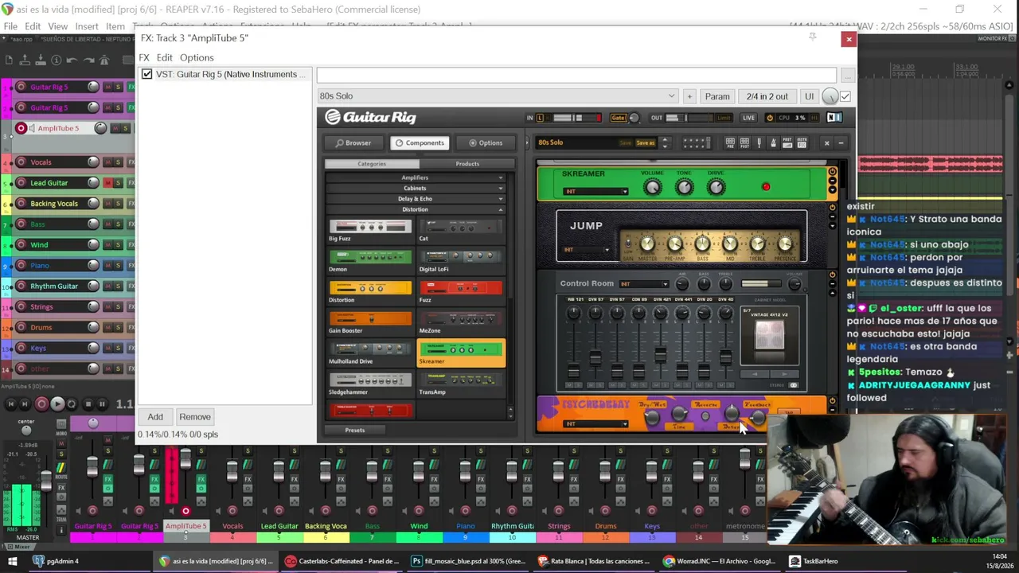Open the Psychedelay preset dropdown

pyautogui.click(x=595, y=424)
